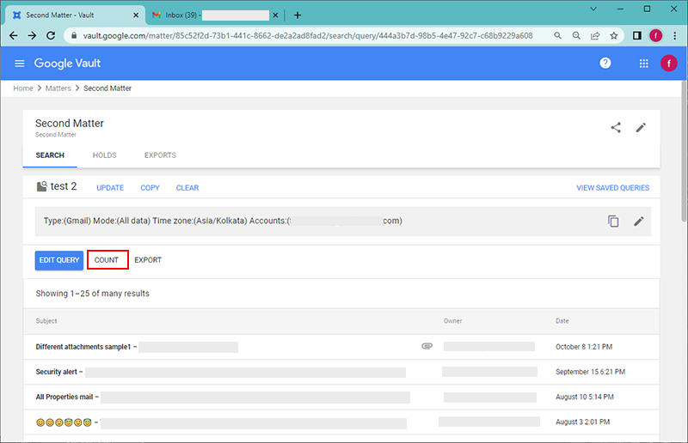Viewport: 688px width, 443px height.
Task: Click the address bar URL field
Action: [307, 35]
